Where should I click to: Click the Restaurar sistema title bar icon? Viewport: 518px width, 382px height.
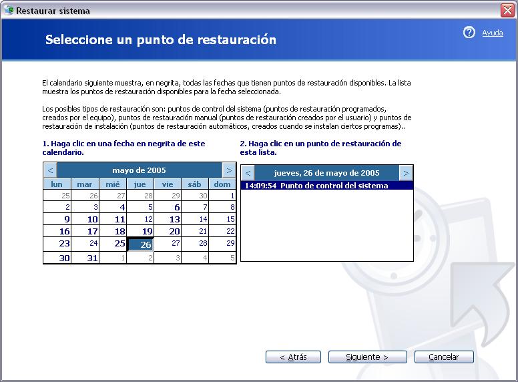tap(9, 11)
